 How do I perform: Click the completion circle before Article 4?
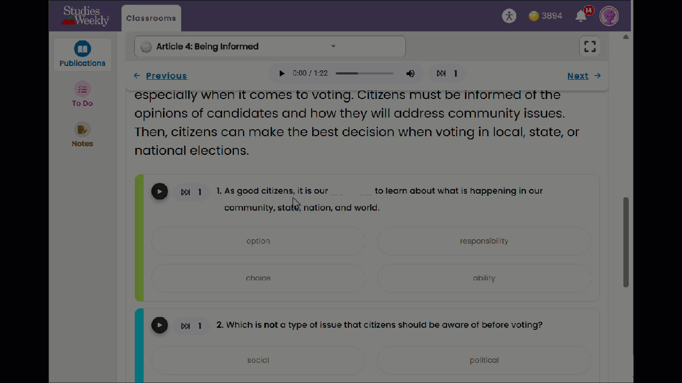[x=146, y=47]
